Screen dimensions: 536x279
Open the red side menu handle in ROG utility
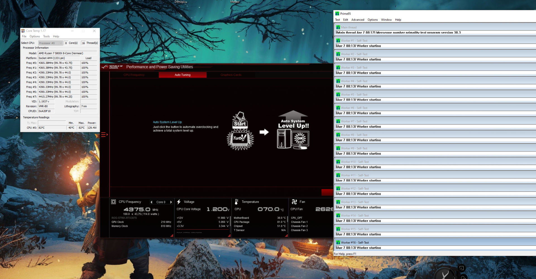click(x=104, y=135)
